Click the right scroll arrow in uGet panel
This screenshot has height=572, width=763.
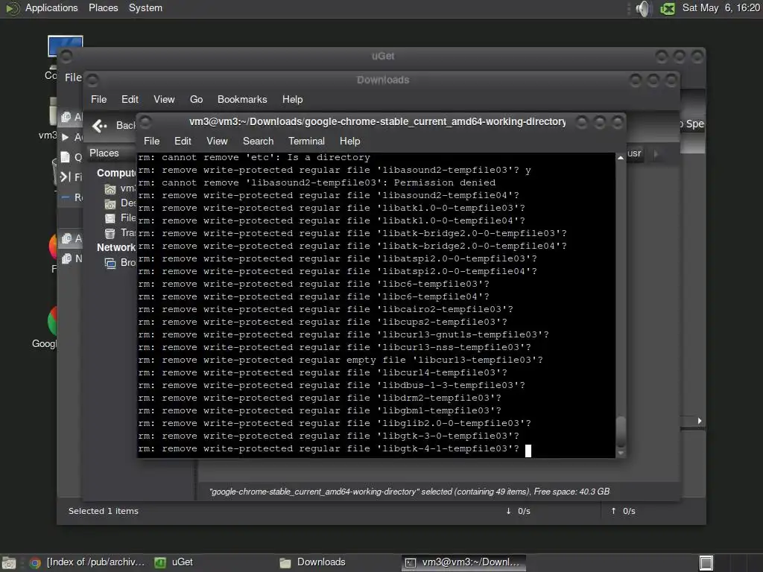(x=699, y=421)
